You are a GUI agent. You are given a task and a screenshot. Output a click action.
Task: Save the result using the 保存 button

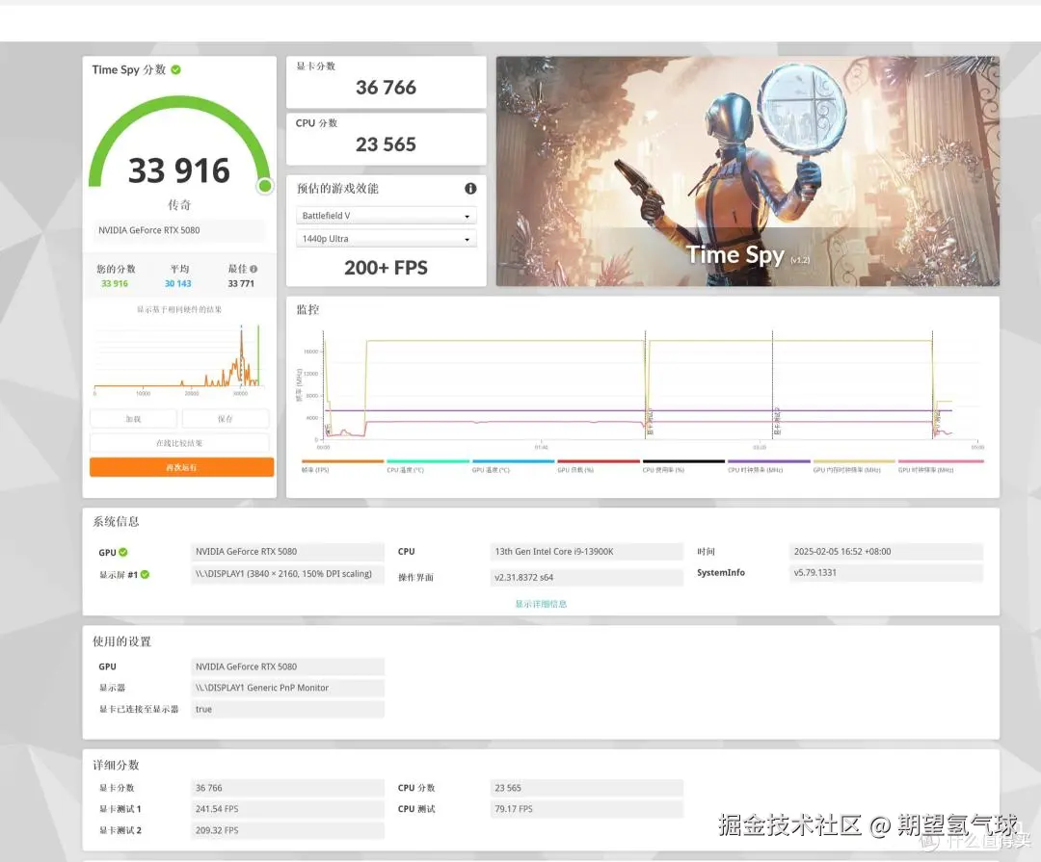point(225,418)
